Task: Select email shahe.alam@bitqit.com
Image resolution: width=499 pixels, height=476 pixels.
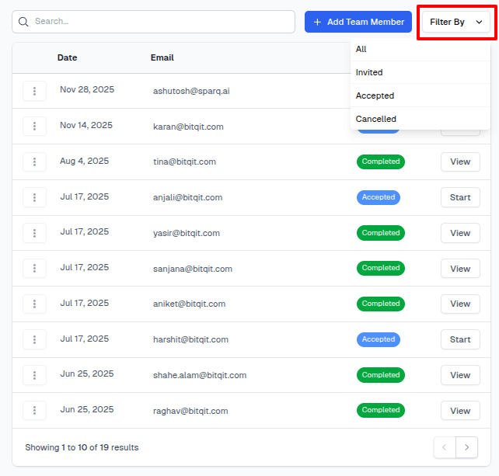Action: click(200, 375)
